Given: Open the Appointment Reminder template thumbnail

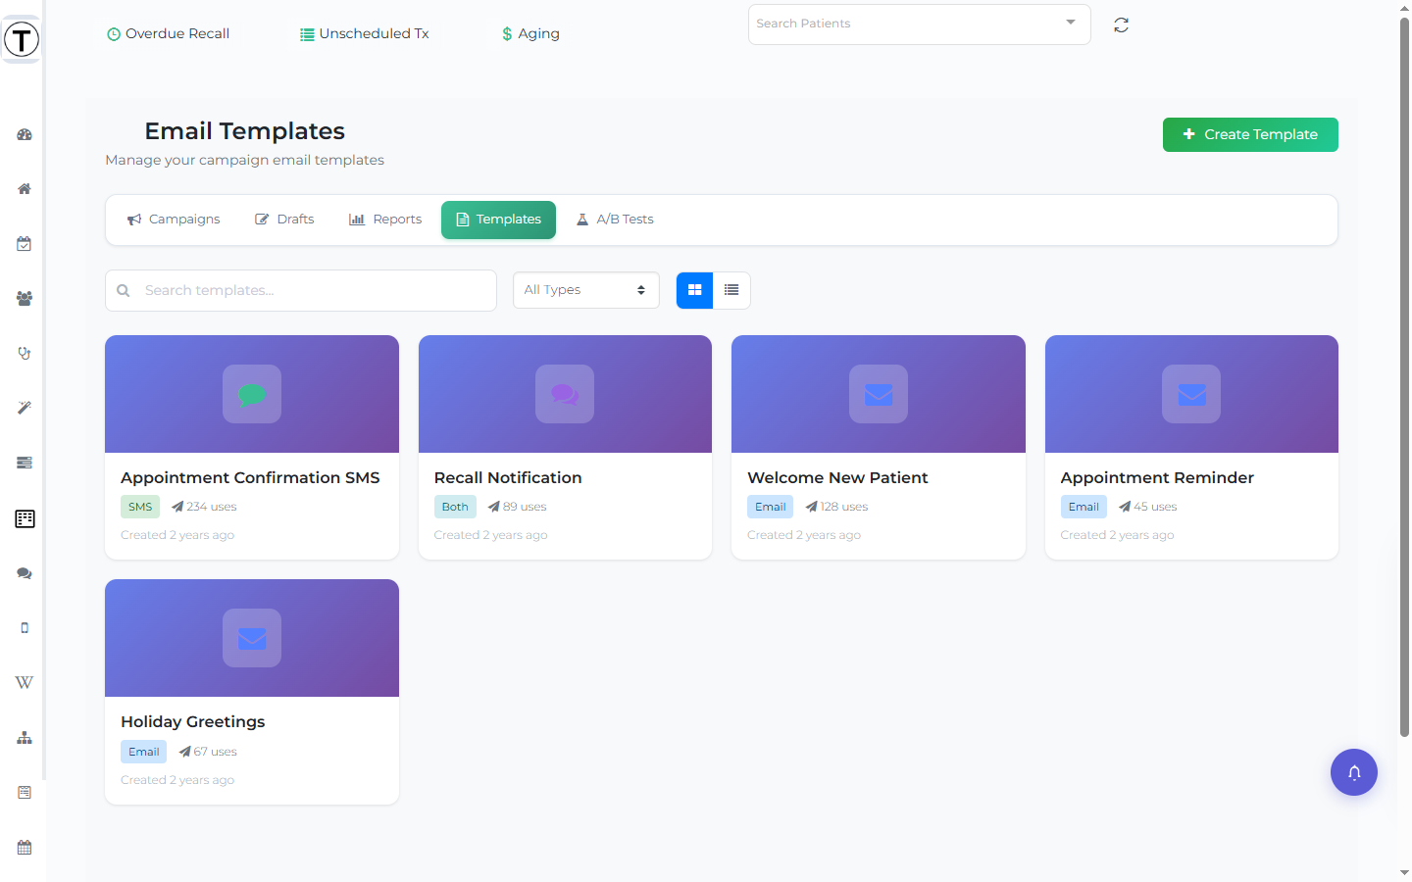Looking at the screenshot, I should [1191, 394].
